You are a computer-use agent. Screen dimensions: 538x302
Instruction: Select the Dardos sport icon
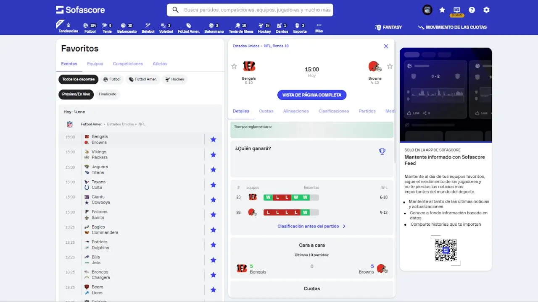[282, 28]
